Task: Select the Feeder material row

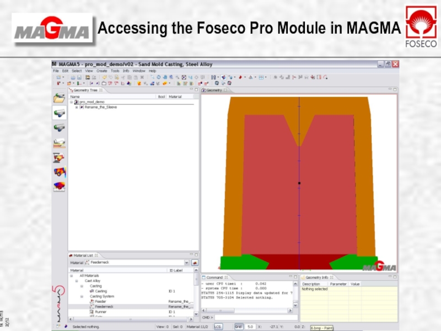Action: [132, 301]
